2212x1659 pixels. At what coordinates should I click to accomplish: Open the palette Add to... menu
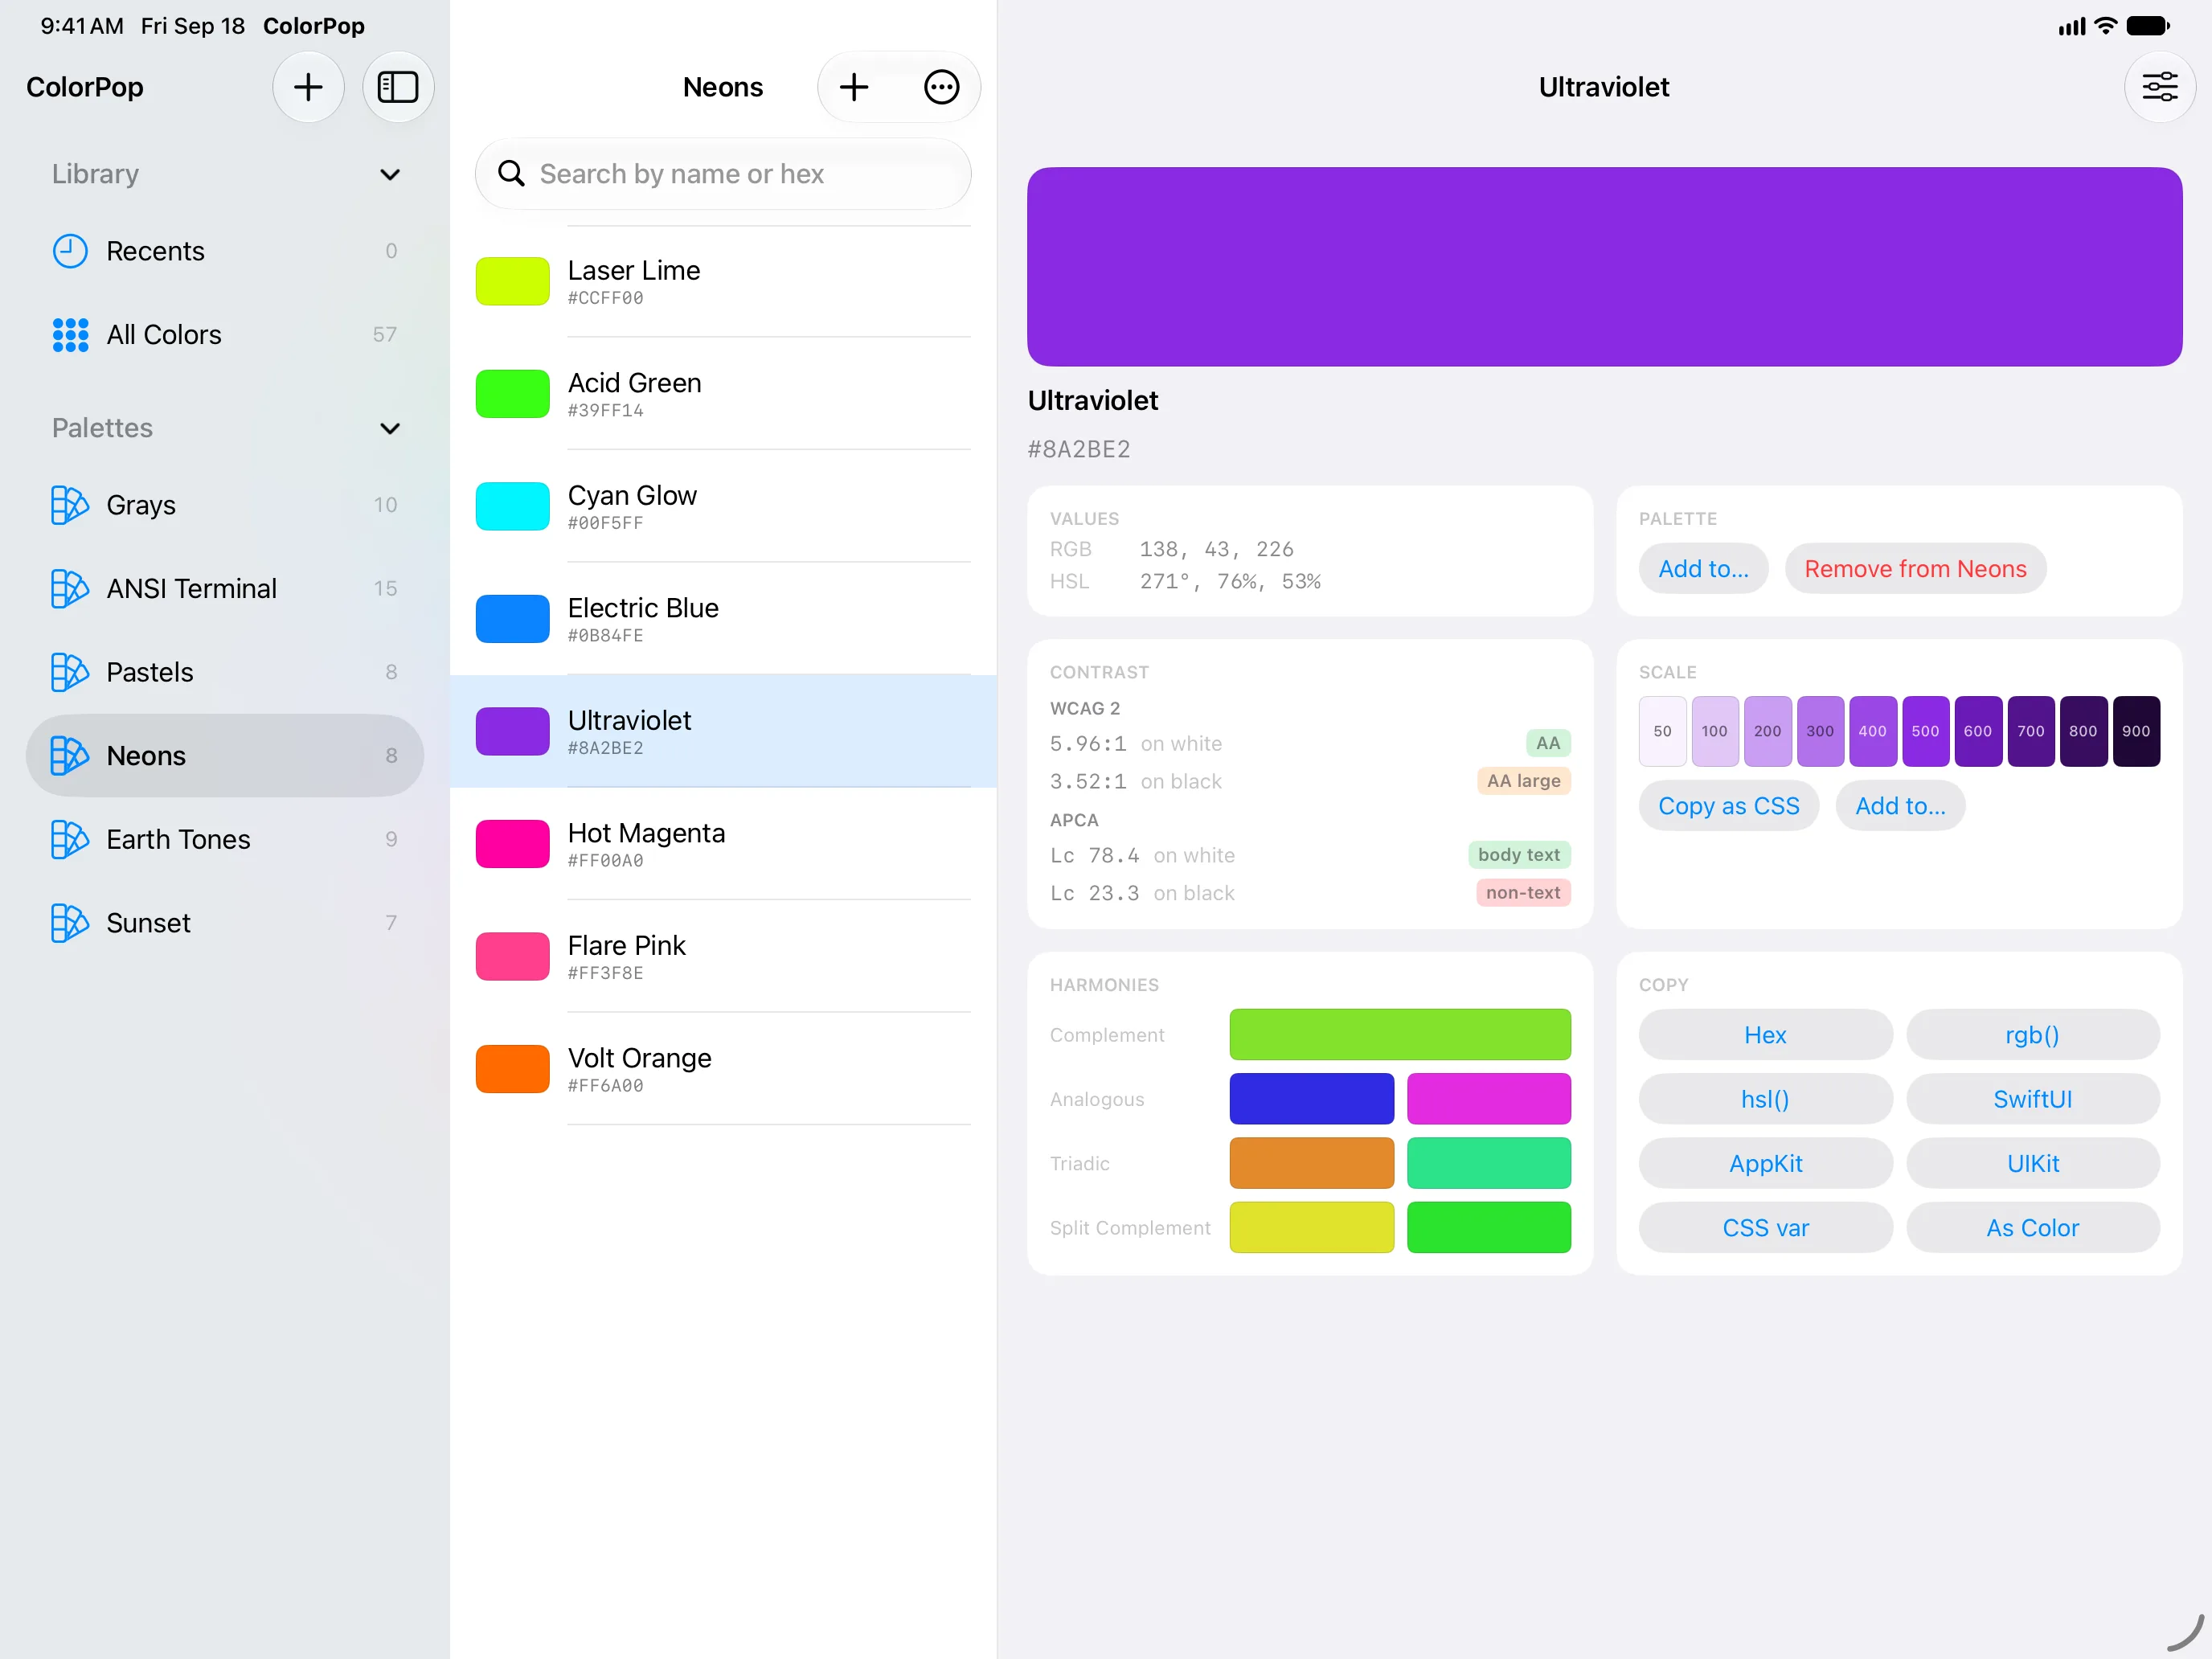(x=1703, y=569)
